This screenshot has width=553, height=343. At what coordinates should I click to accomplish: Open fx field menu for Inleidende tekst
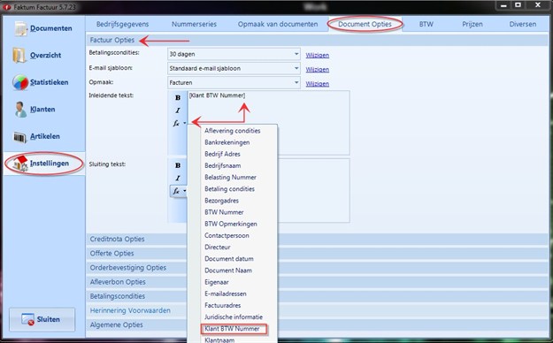[179, 123]
